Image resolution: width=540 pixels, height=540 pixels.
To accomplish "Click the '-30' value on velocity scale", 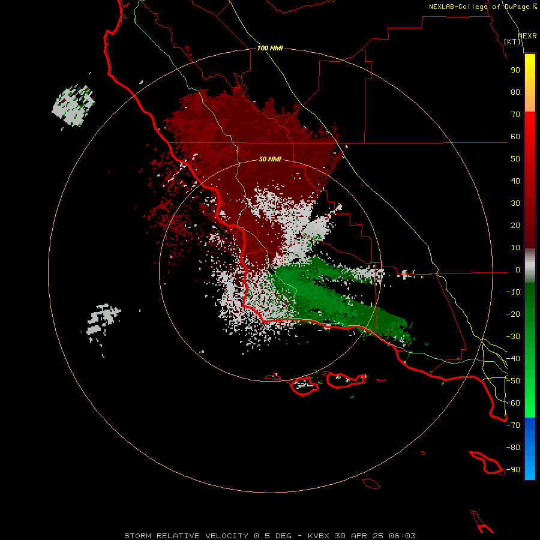I will [x=513, y=337].
